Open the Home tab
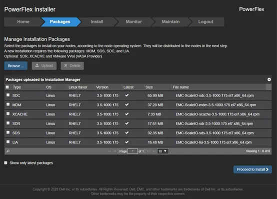 tap(23, 21)
